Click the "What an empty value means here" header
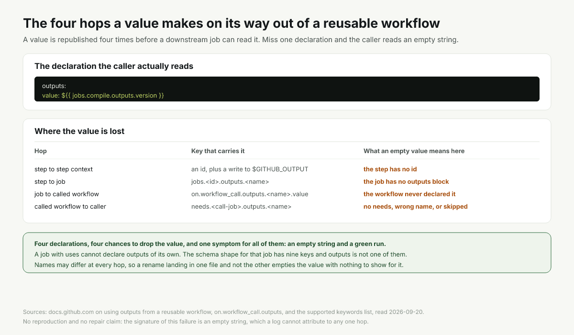 [x=414, y=151]
